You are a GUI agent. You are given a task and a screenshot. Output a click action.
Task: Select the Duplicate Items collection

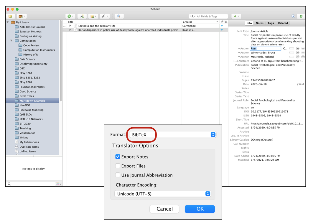pos(29,147)
